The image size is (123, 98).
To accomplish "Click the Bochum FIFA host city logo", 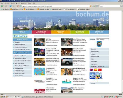I will coord(96,76).
